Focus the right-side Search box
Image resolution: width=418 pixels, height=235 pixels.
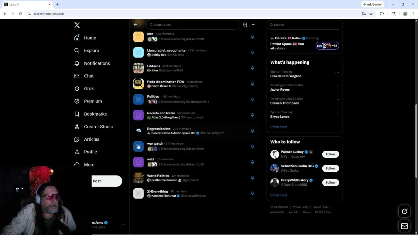pyautogui.click(x=305, y=25)
